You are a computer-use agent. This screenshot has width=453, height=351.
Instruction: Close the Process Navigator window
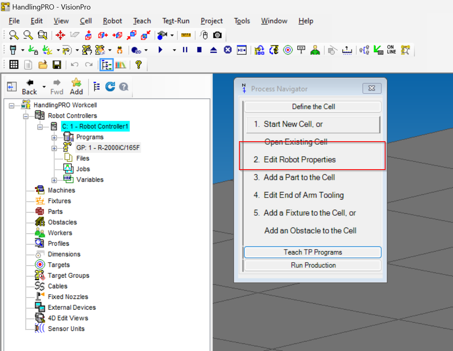(372, 88)
